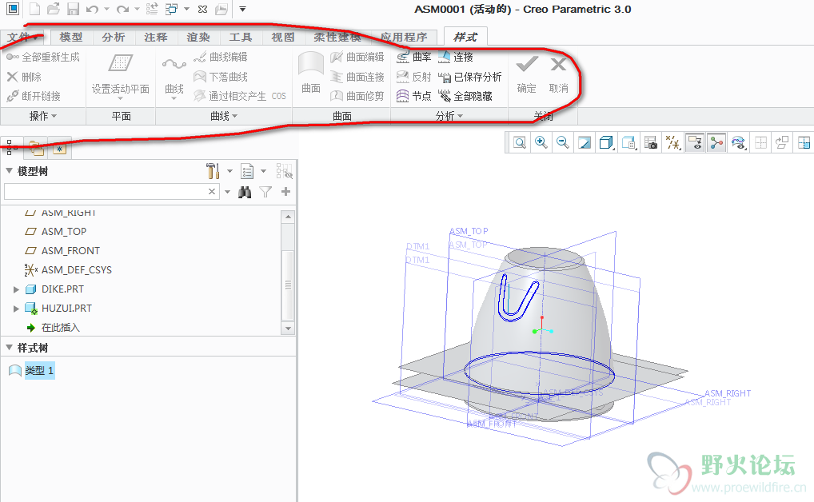Click the Zoom out icon in graphics toolbar
This screenshot has width=814, height=502.
click(x=563, y=142)
